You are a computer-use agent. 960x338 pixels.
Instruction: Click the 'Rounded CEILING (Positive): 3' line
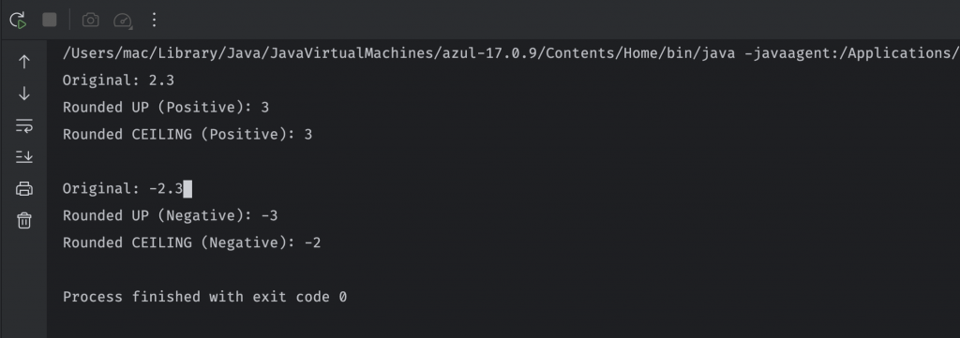pyautogui.click(x=187, y=135)
